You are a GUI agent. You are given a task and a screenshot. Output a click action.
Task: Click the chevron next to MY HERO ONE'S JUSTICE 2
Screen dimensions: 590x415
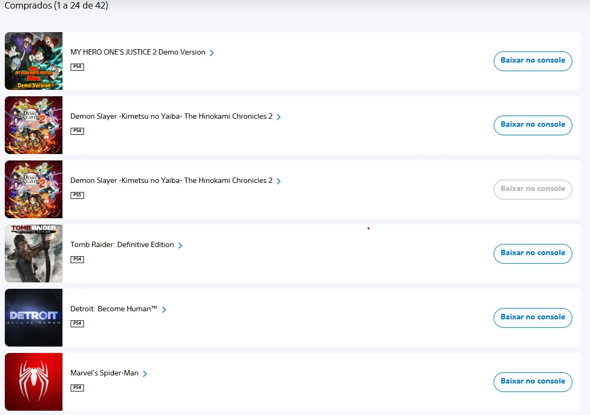pos(212,53)
